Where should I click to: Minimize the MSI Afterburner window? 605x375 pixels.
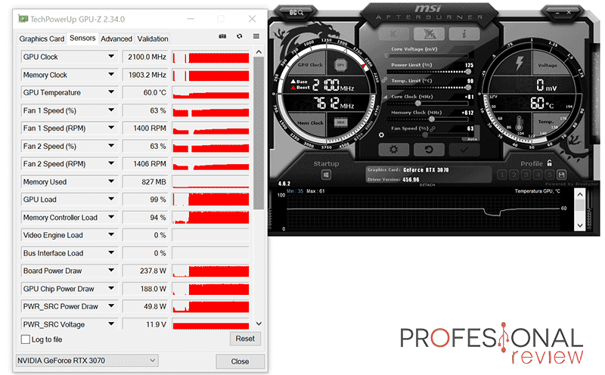[x=557, y=13]
